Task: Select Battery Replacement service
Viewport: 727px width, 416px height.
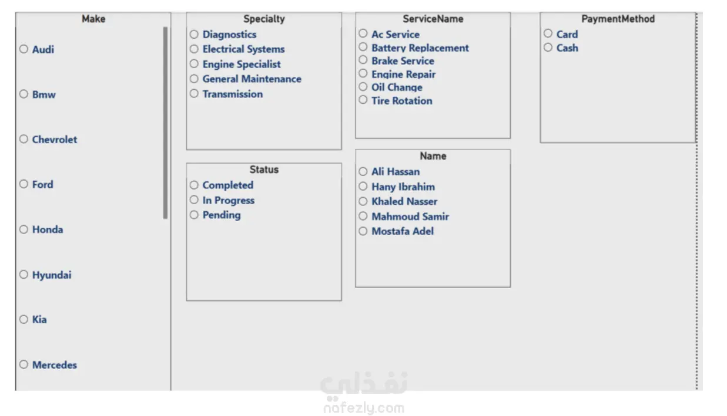Action: (363, 48)
